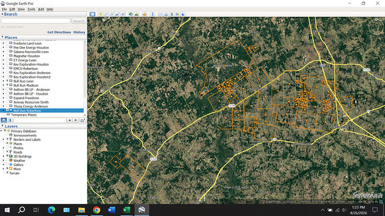Select the Add Polygon tool
The image size is (385, 216).
[x=106, y=14]
